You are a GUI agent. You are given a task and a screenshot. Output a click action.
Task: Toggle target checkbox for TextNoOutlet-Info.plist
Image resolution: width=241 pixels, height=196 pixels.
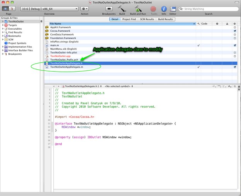tap(235, 53)
